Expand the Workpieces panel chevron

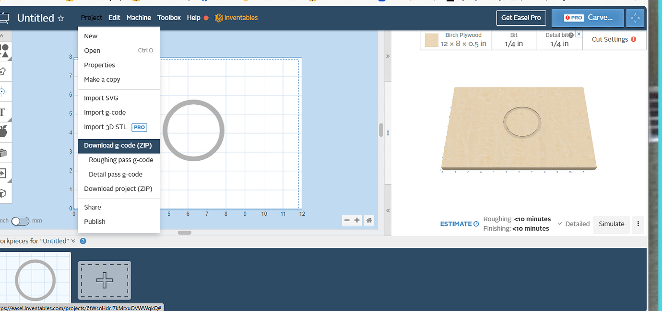pyautogui.click(x=72, y=241)
